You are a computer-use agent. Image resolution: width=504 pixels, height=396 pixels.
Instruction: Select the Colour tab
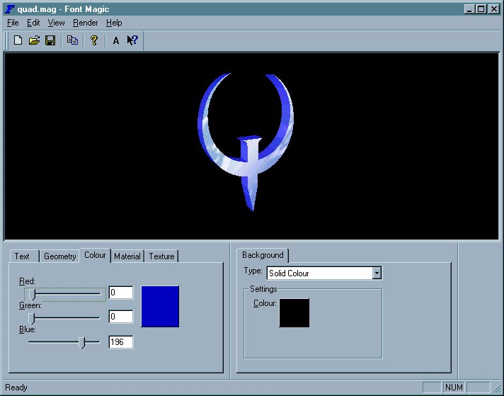tap(95, 255)
